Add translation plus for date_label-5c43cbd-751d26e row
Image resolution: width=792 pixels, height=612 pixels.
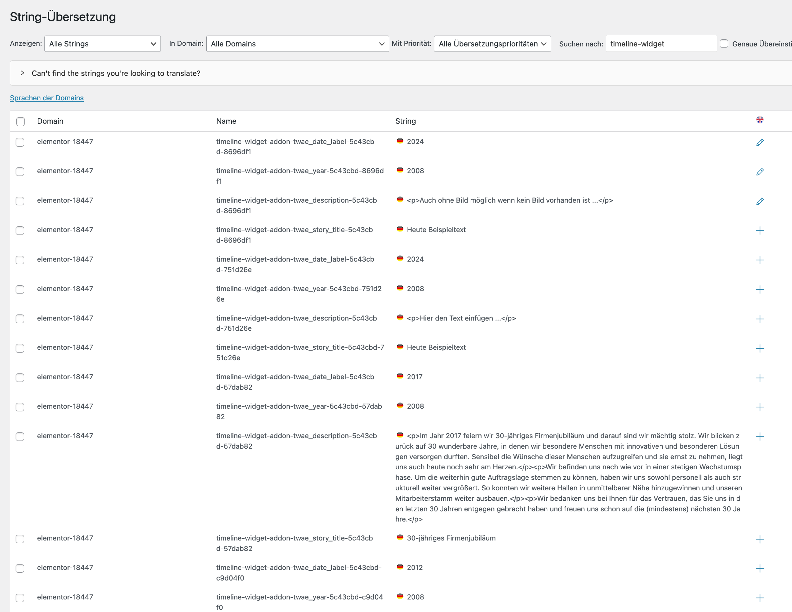[760, 260]
